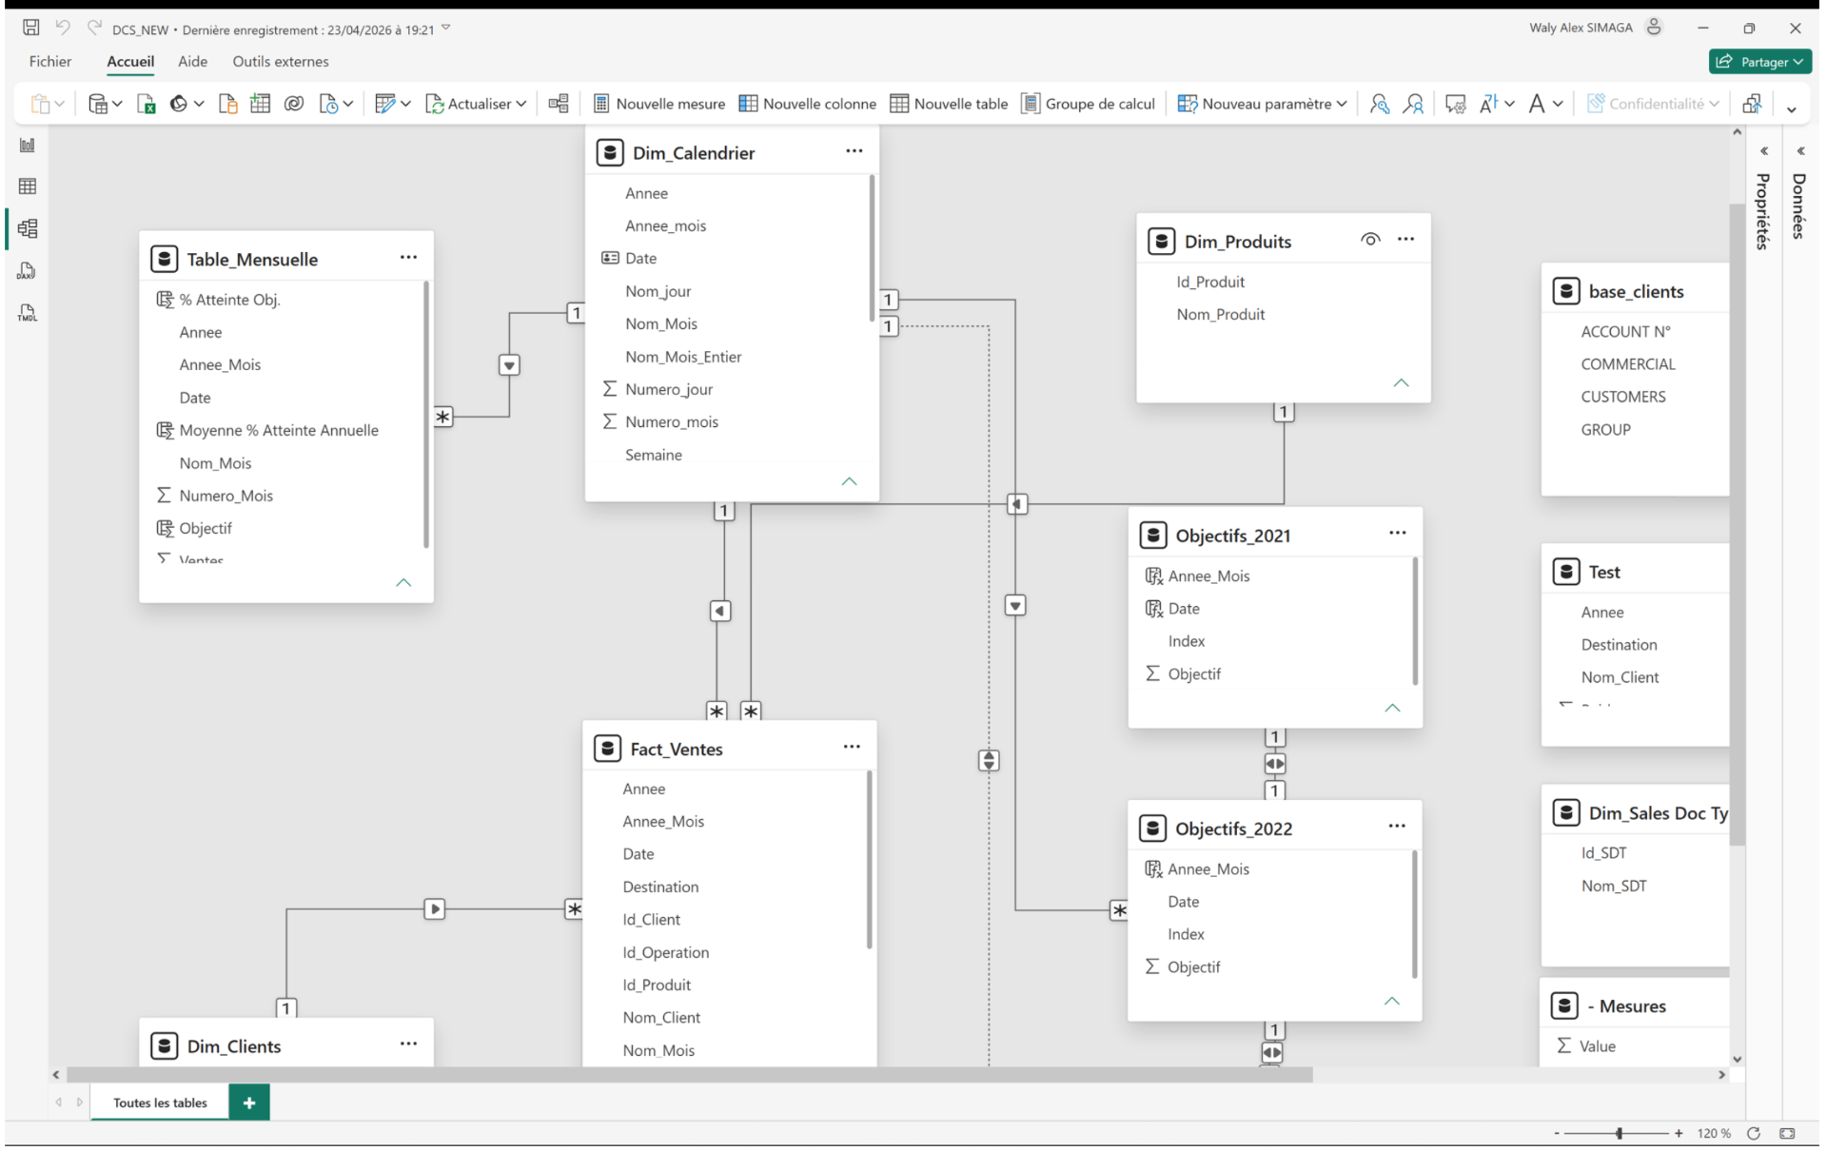Open more options for Objectifs_2021
This screenshot has height=1151, width=1827.
(x=1397, y=533)
